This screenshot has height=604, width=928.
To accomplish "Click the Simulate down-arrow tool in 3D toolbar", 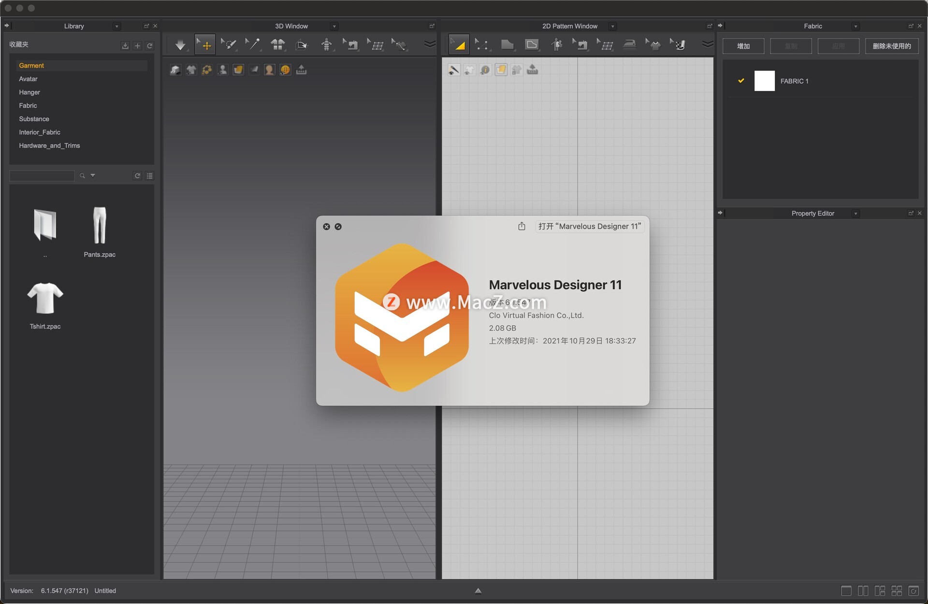I will click(180, 45).
